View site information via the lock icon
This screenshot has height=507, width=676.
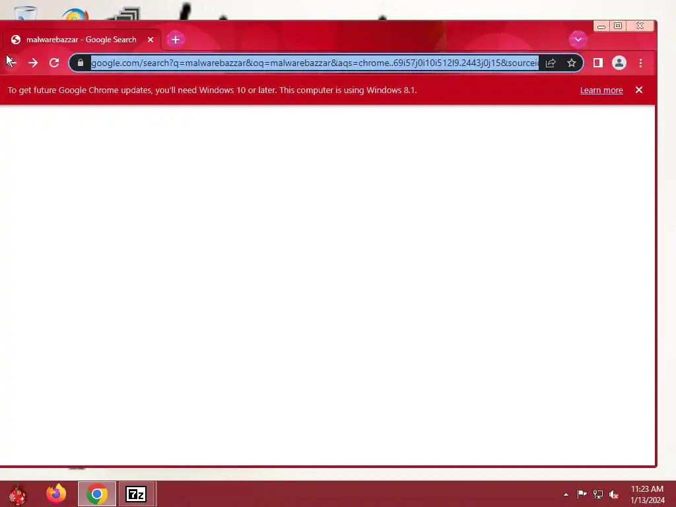point(80,63)
